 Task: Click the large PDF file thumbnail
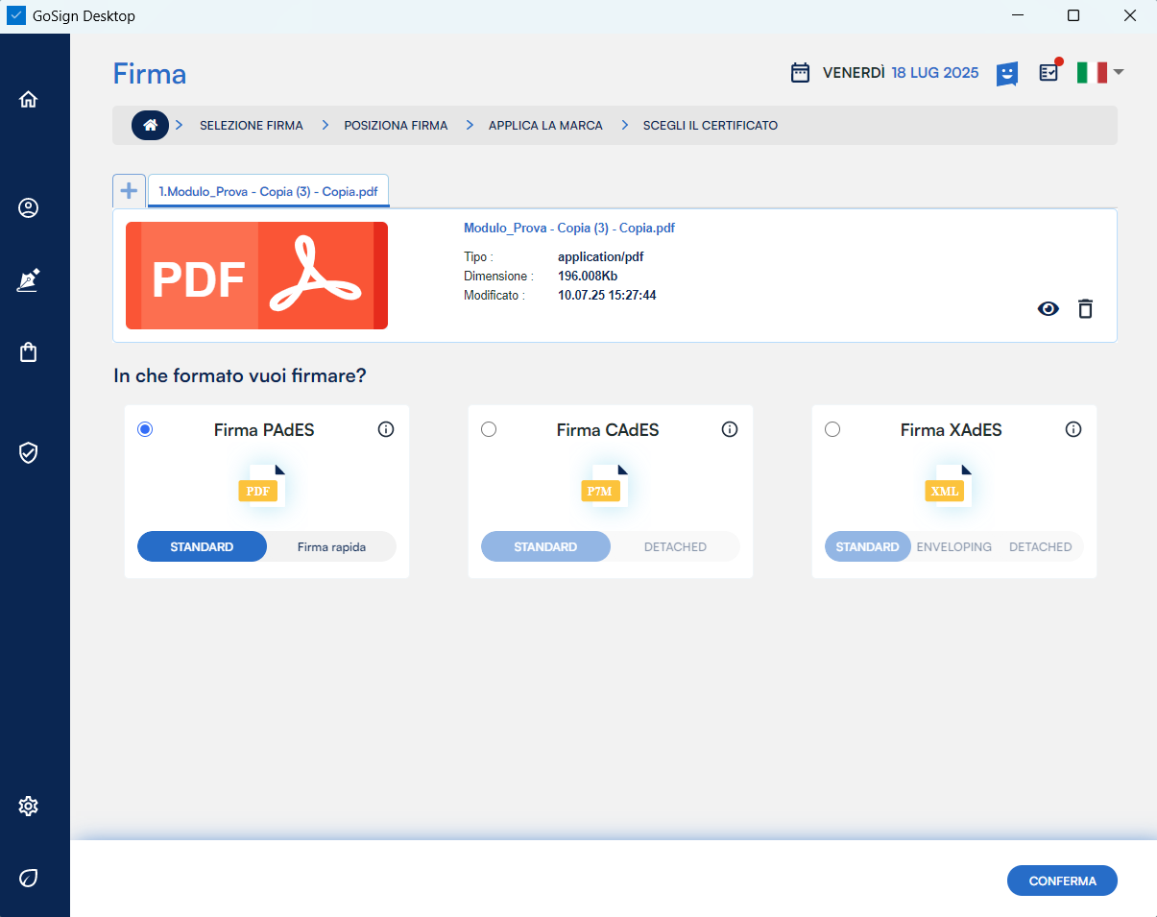(256, 276)
